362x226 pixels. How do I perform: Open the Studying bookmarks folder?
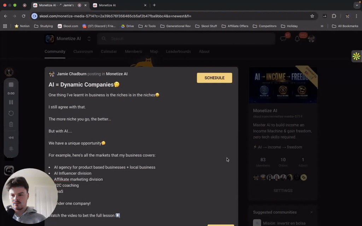pyautogui.click(x=43, y=26)
